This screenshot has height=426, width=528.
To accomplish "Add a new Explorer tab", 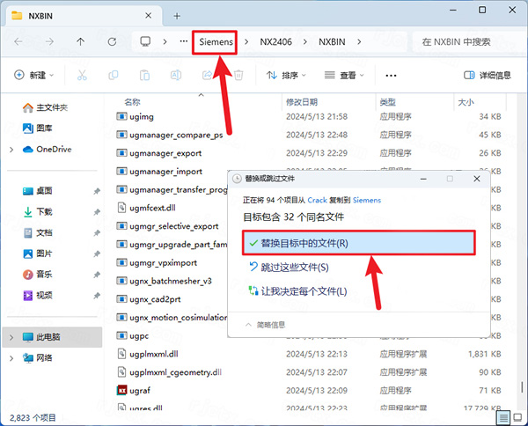I will pos(177,16).
